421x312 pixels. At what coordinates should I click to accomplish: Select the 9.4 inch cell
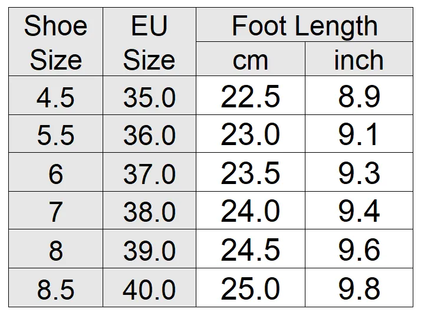[x=359, y=210]
